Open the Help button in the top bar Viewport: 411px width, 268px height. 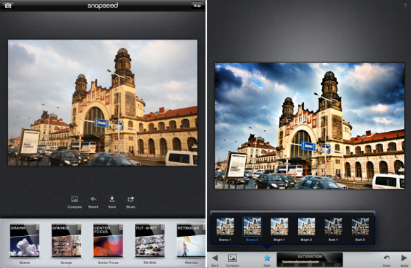(197, 6)
